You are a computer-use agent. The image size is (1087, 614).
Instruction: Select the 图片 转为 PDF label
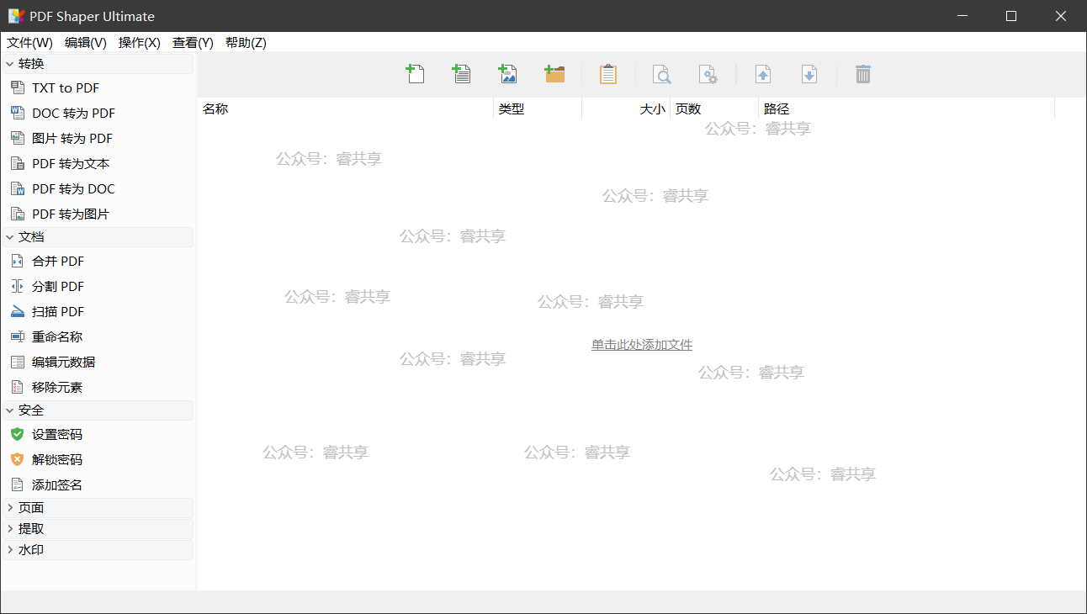tap(72, 139)
